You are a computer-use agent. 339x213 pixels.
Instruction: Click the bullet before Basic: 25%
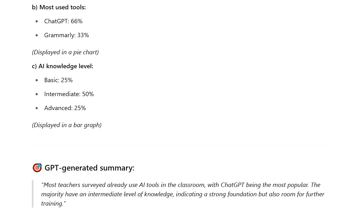[x=37, y=80]
